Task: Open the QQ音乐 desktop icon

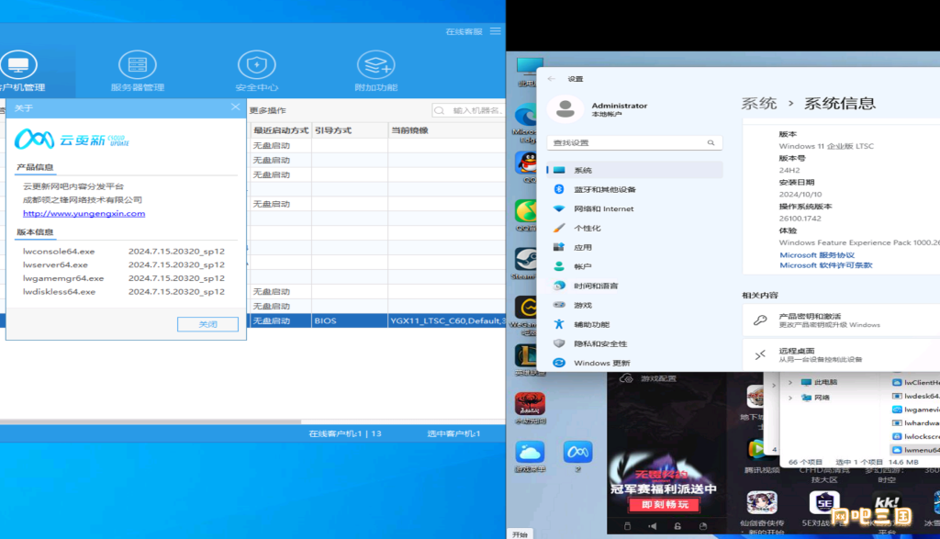Action: 526,215
